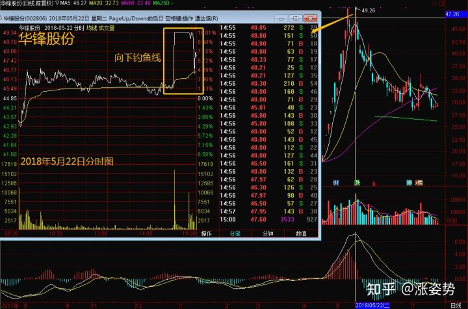468x309 pixels.
Task: Click the blue 财 financial marker icon
Action: point(336,183)
